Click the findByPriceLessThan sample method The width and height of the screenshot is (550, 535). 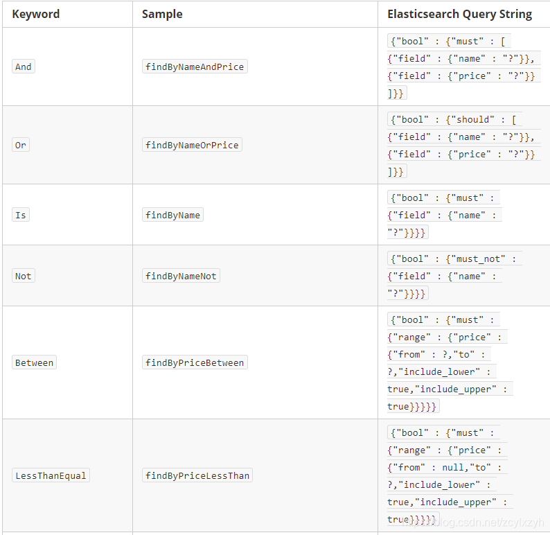pos(197,475)
